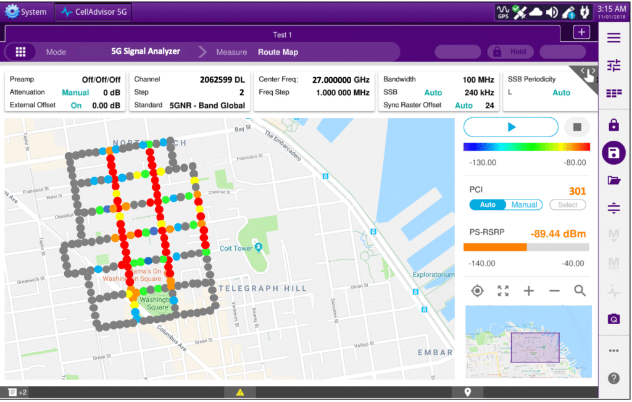Open the folder load icon in sidebar
Viewport: 632px width, 402px height.
(613, 180)
